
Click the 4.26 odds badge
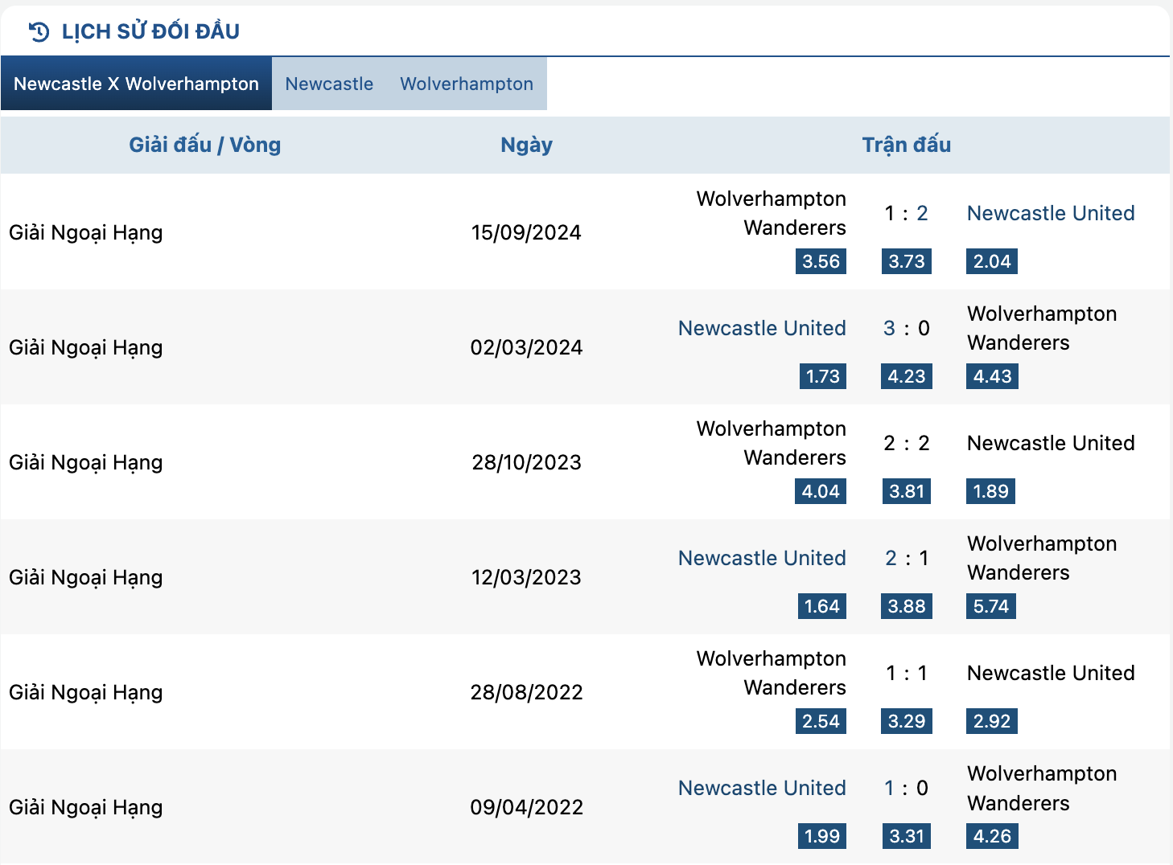click(x=992, y=836)
